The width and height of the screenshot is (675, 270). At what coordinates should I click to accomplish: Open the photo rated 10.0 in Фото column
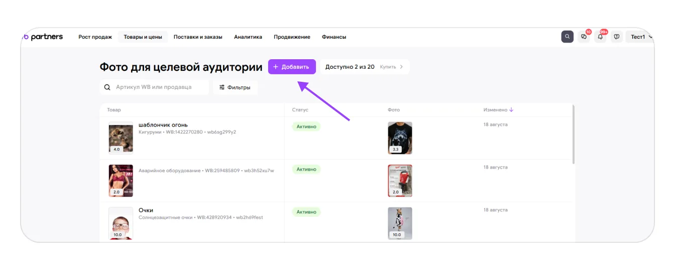click(x=400, y=223)
